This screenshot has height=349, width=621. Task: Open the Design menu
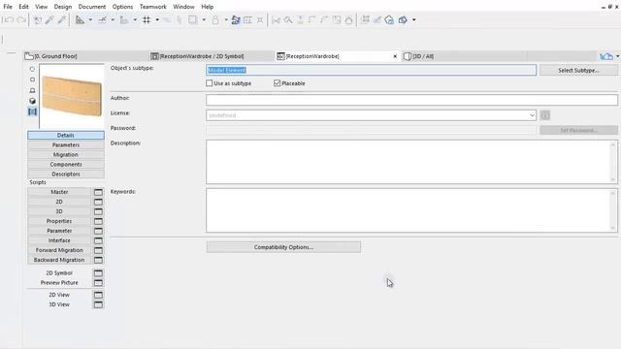63,7
